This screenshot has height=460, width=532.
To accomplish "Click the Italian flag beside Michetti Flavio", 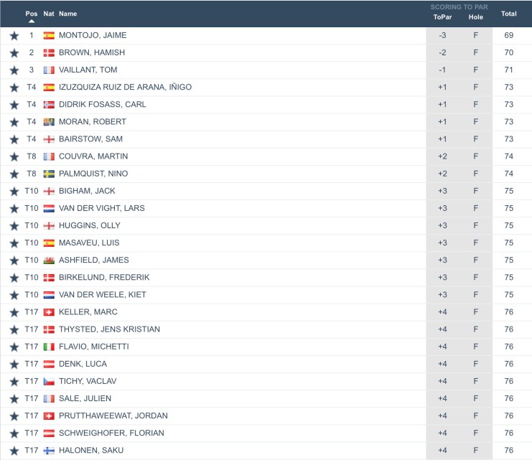I will click(49, 347).
